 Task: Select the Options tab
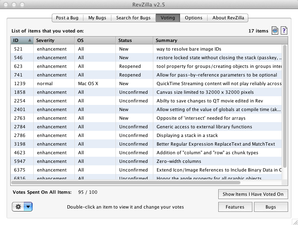(193, 18)
